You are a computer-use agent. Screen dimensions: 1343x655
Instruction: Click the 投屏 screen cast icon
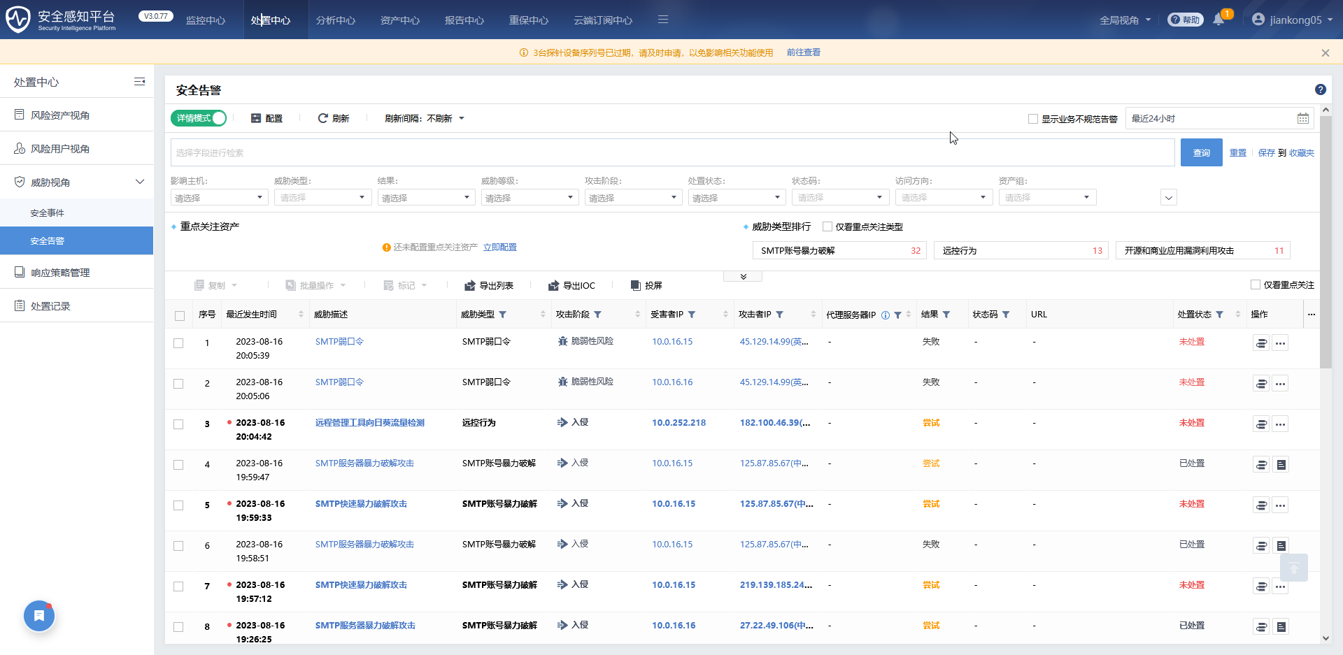[x=636, y=285]
